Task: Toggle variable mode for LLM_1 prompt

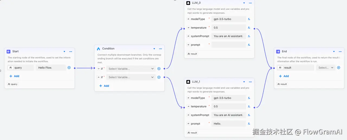Action: (x=249, y=124)
